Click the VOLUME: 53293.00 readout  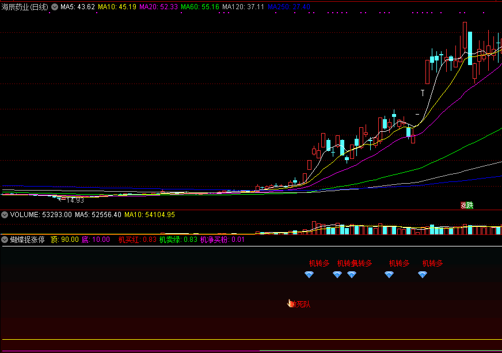[41, 215]
